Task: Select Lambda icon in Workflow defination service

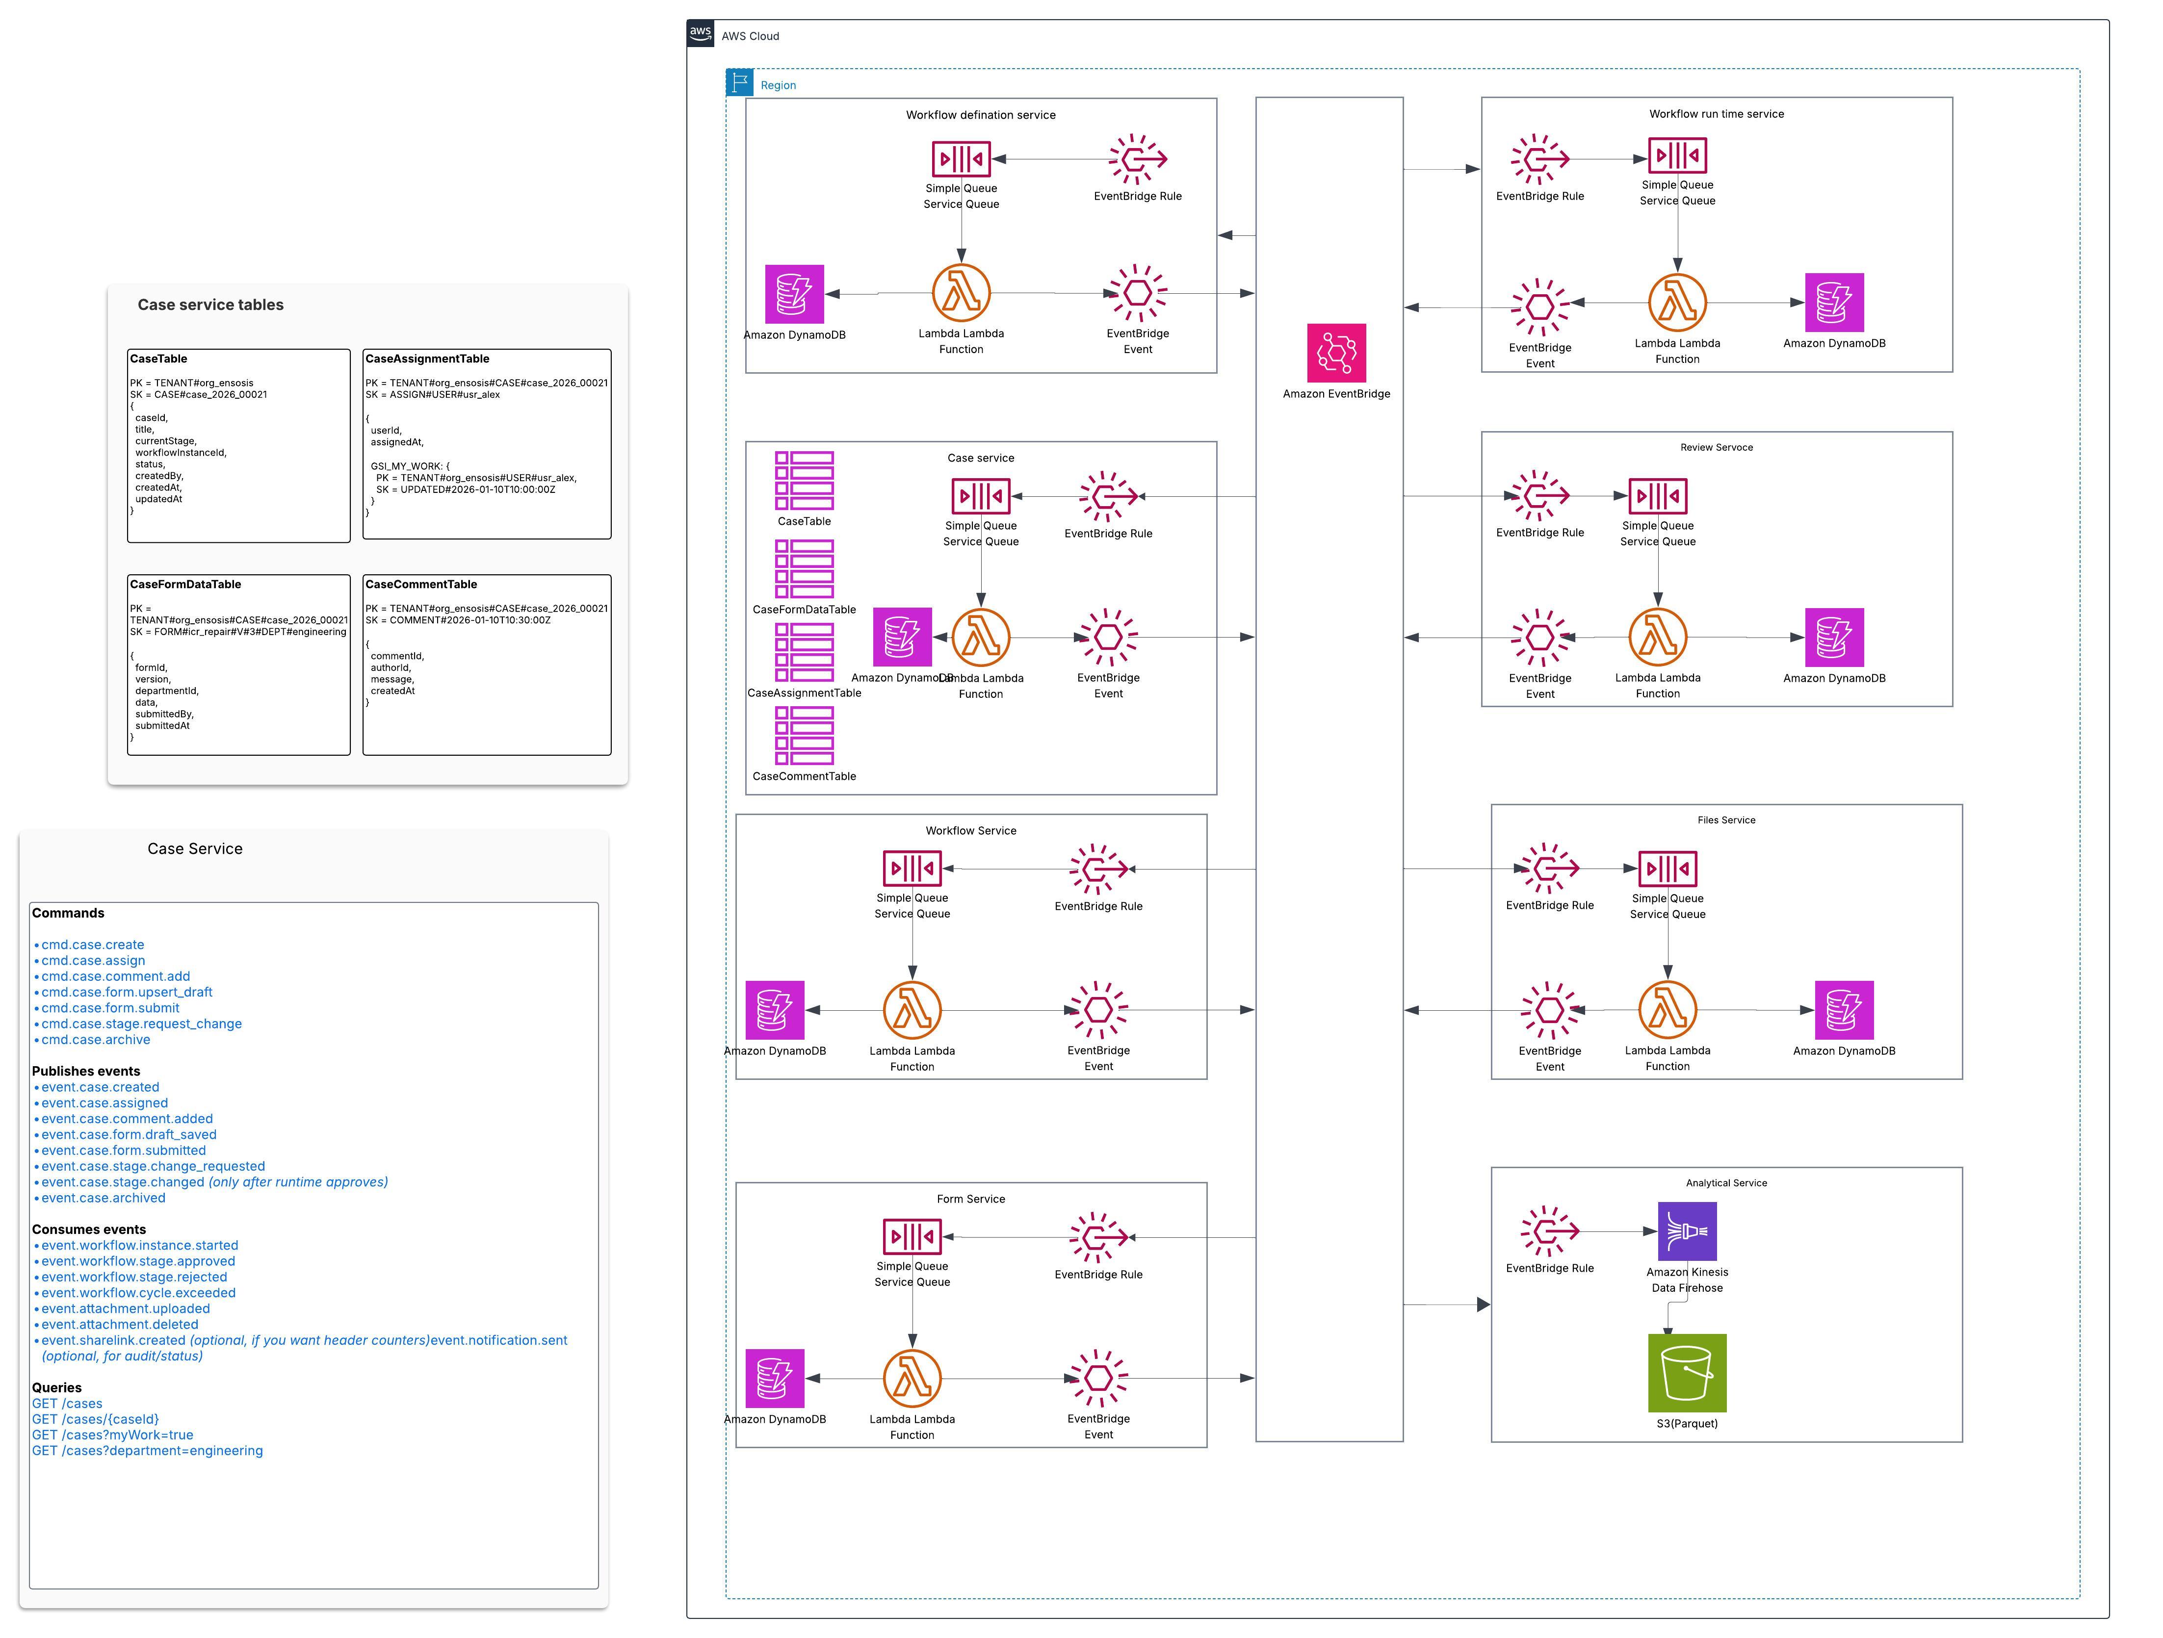Action: tap(960, 292)
